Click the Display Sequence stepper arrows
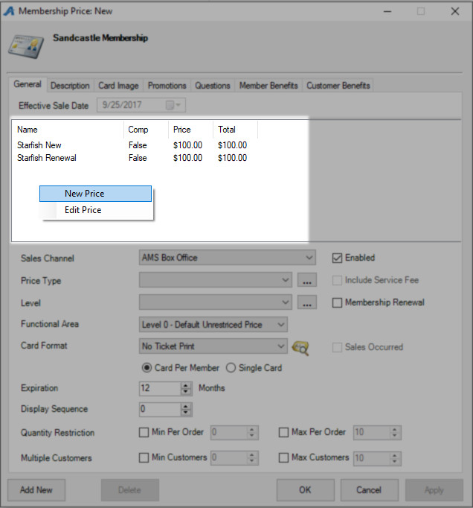This screenshot has height=508, width=473. tap(186, 410)
